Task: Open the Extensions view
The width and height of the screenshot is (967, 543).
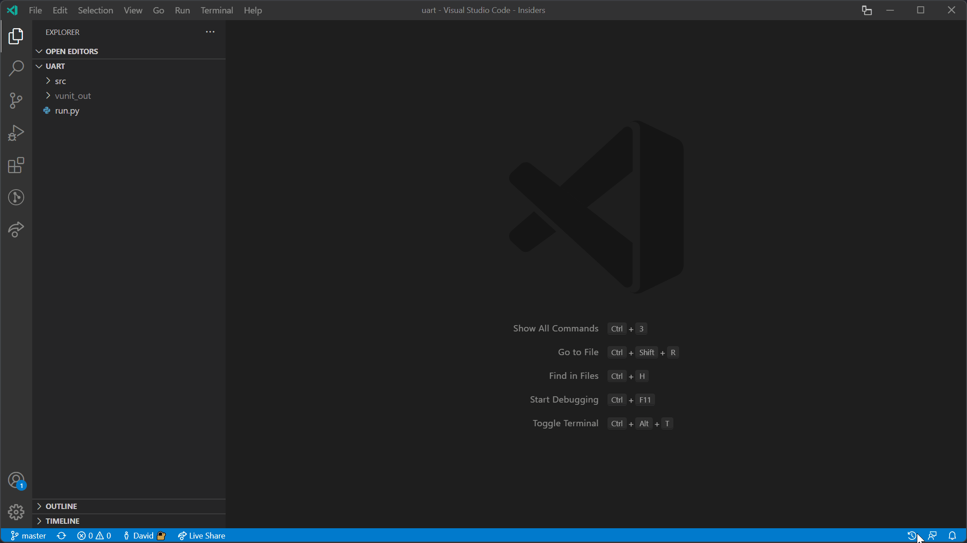Action: 16,165
